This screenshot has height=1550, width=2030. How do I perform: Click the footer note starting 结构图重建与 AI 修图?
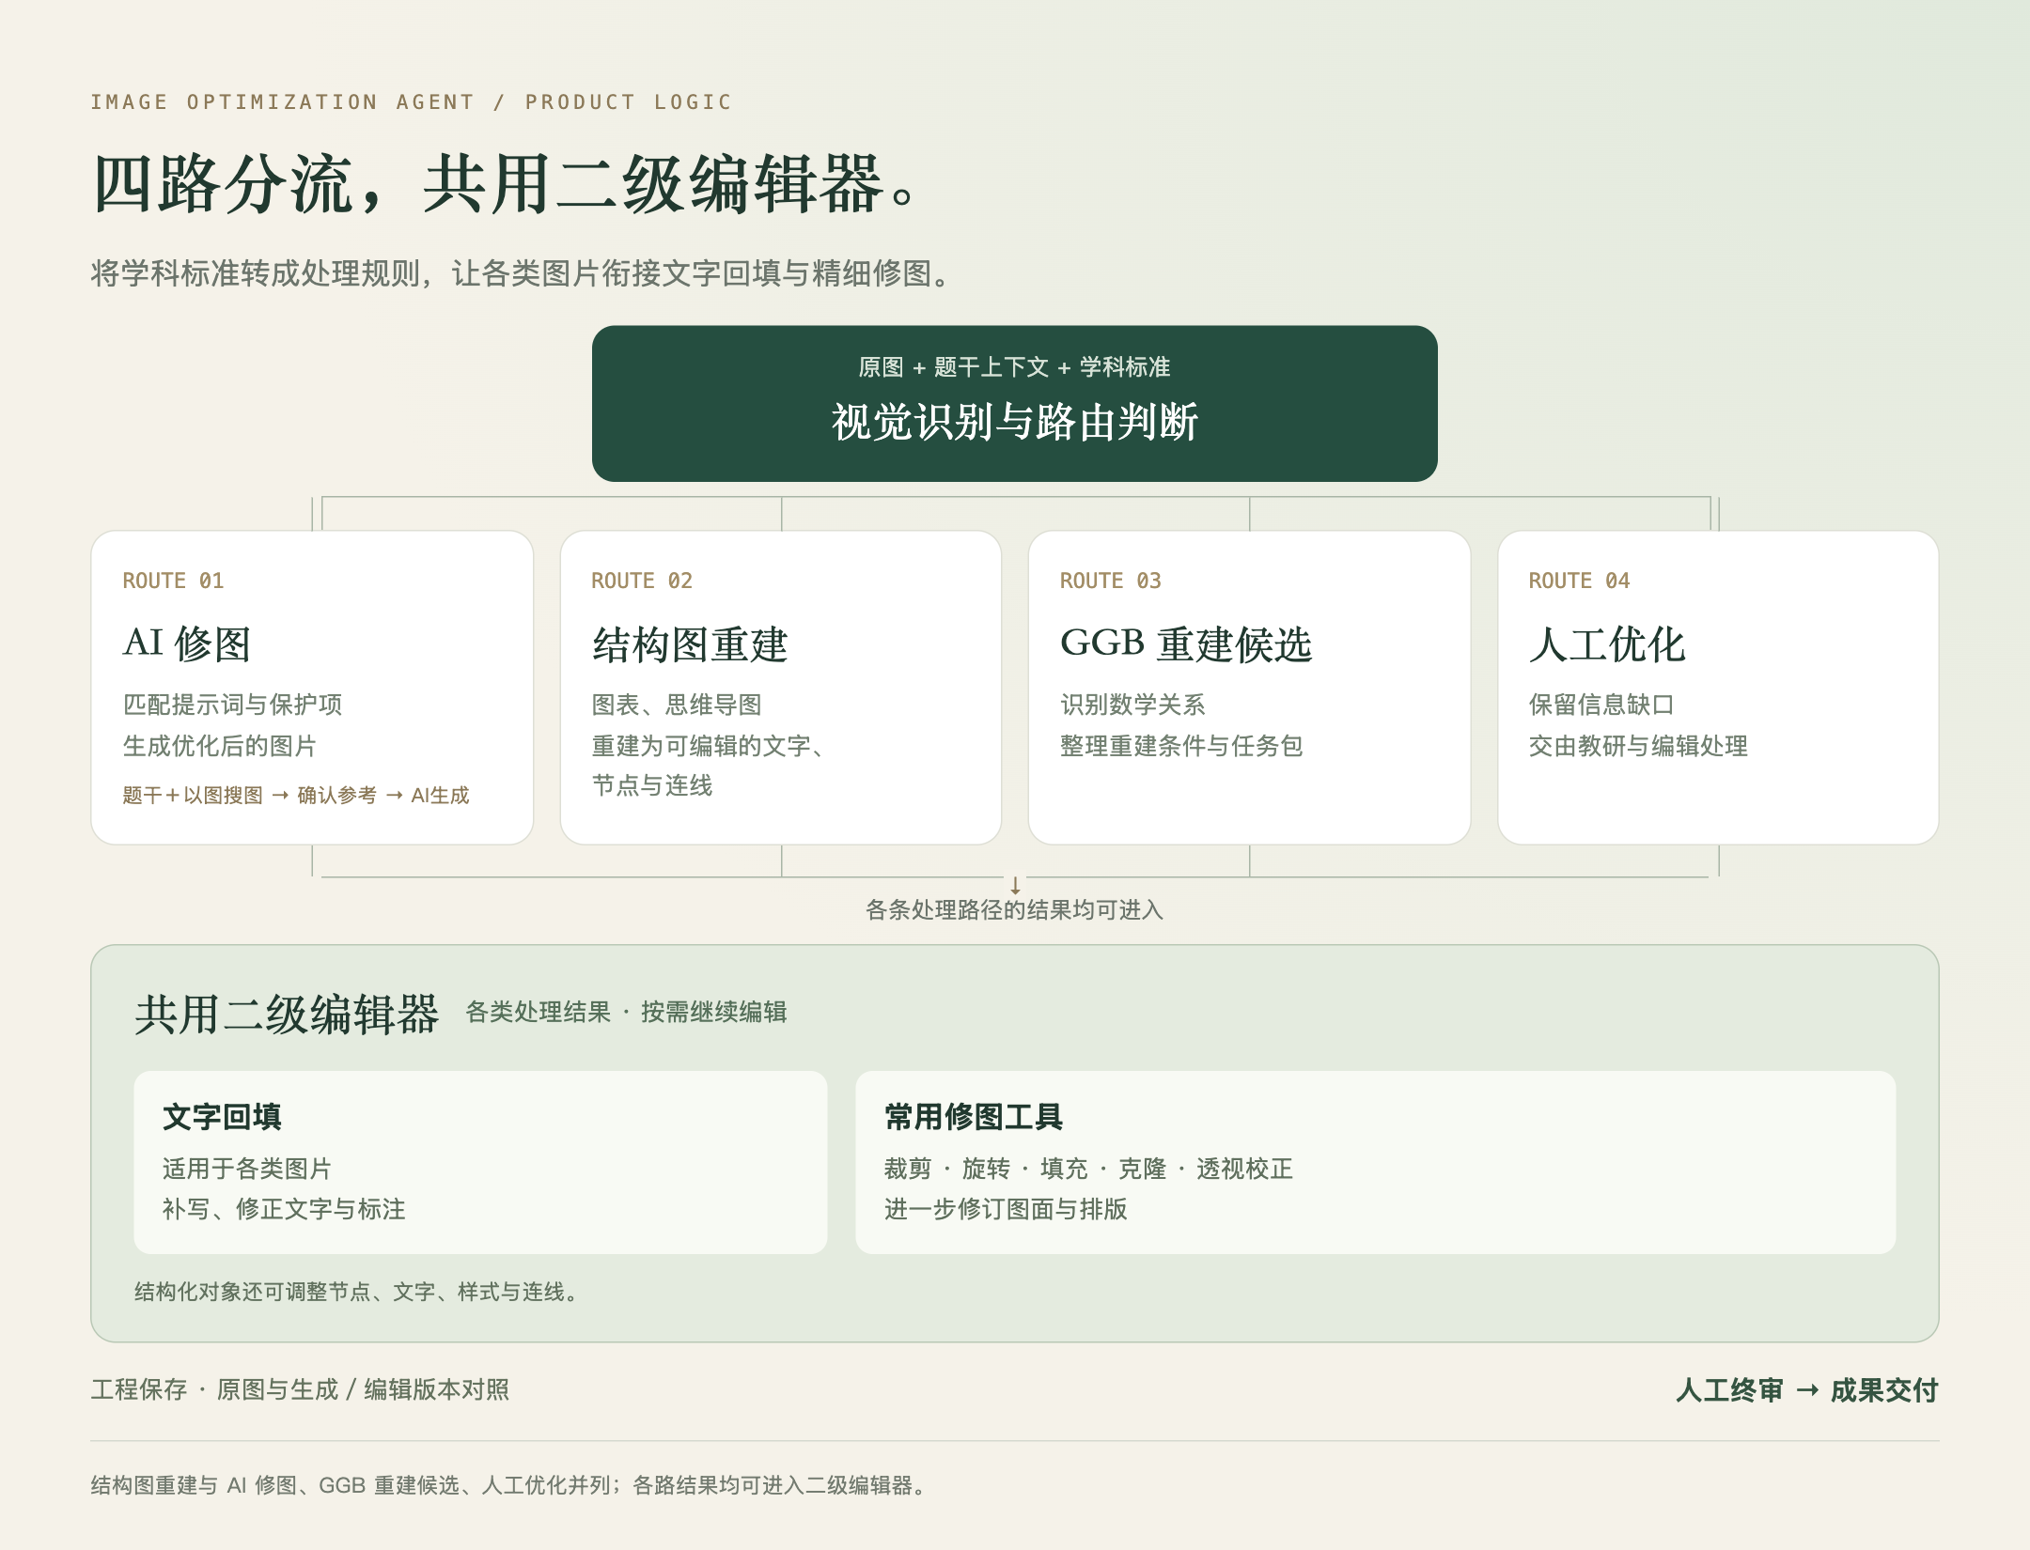click(508, 1486)
